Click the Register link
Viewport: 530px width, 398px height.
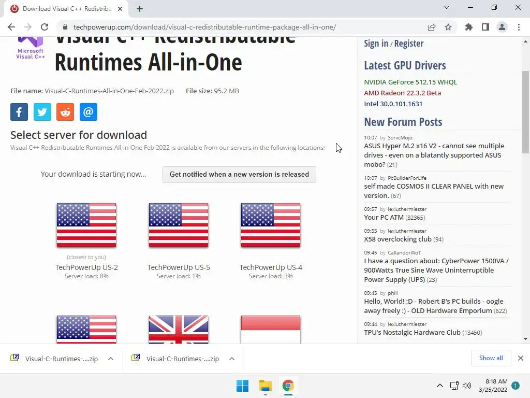pyautogui.click(x=409, y=44)
